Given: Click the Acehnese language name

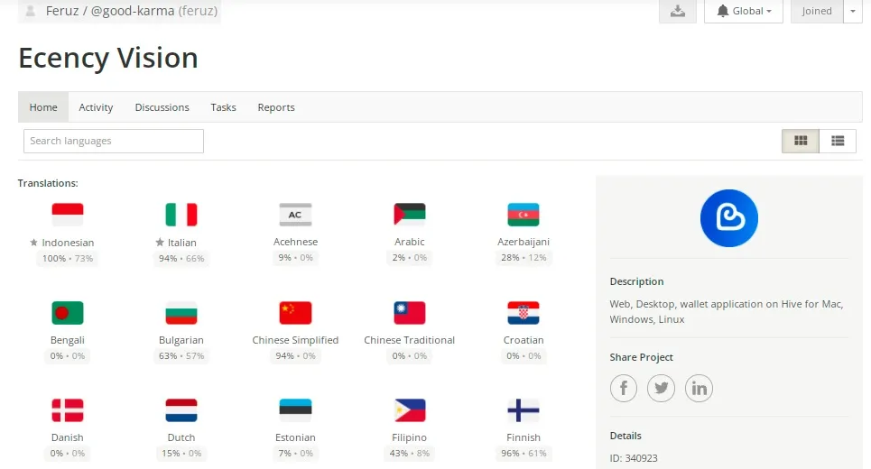Looking at the screenshot, I should coord(295,242).
